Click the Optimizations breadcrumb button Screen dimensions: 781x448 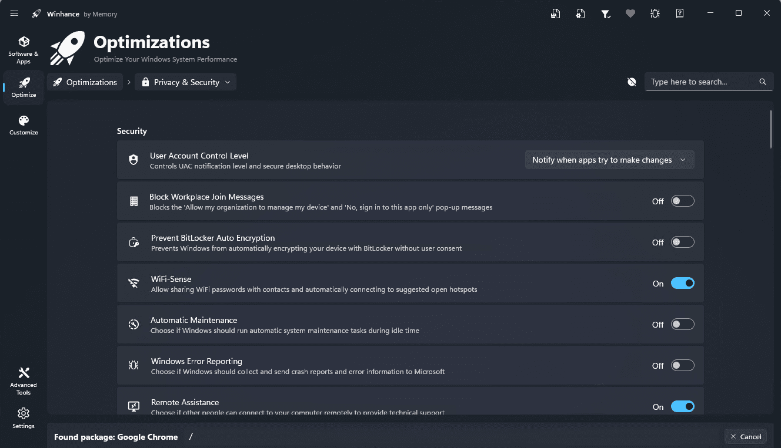point(85,82)
